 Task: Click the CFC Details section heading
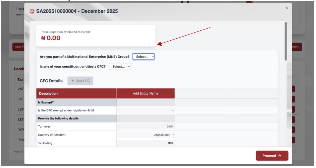[51, 81]
